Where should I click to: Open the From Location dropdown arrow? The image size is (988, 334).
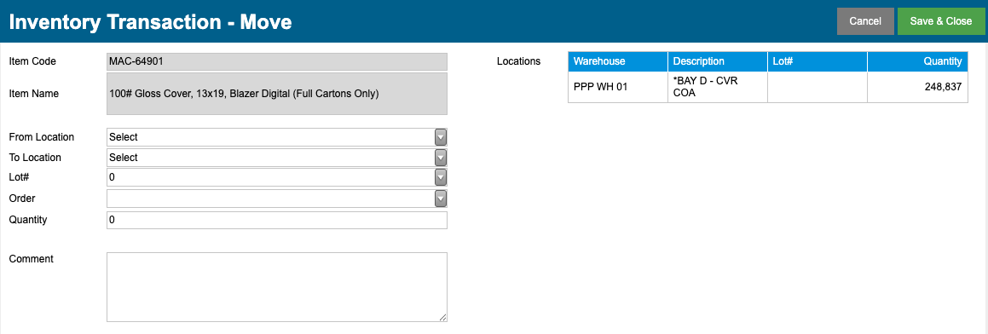[441, 136]
